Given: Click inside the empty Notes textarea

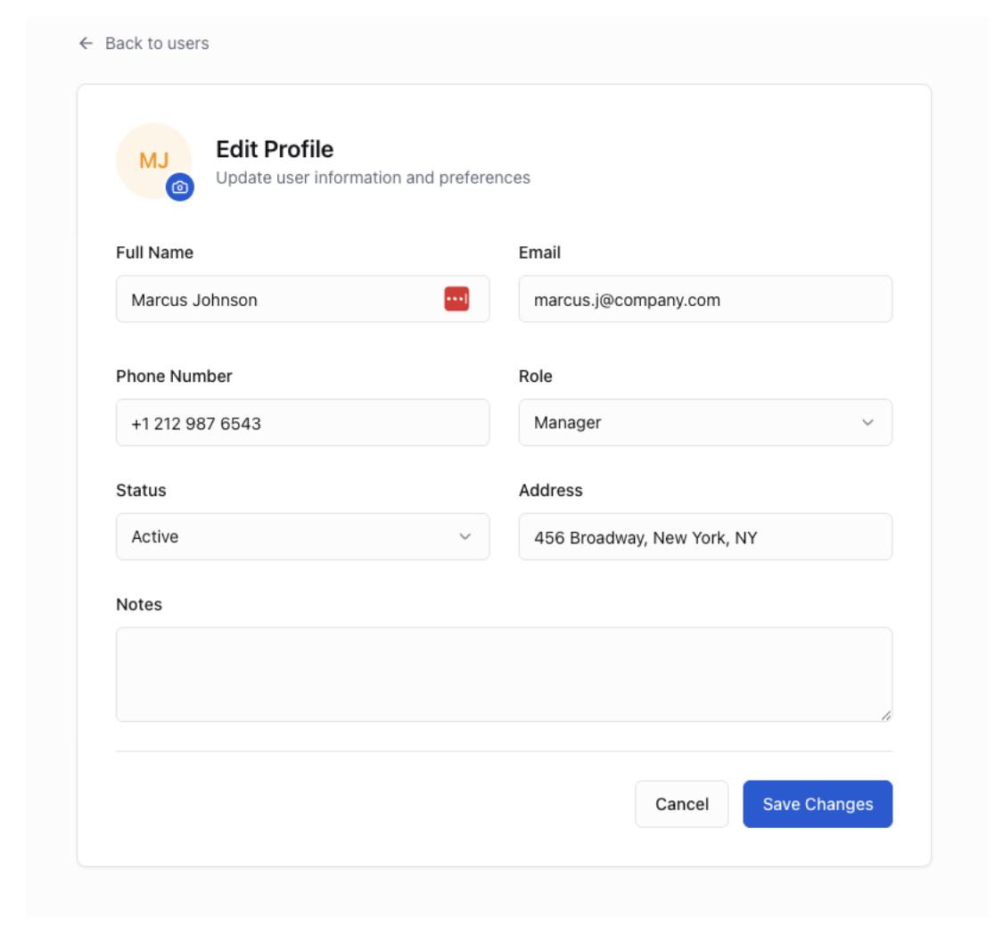Looking at the screenshot, I should (504, 674).
